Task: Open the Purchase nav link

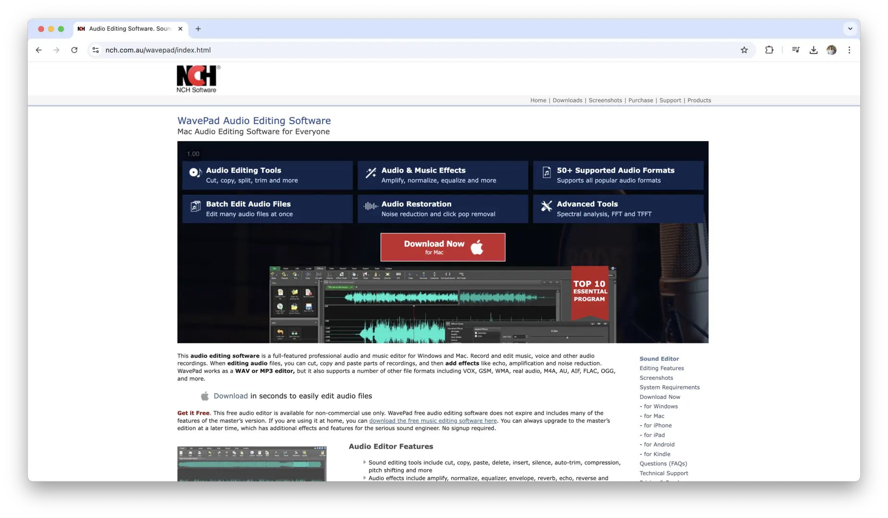Action: pyautogui.click(x=641, y=100)
